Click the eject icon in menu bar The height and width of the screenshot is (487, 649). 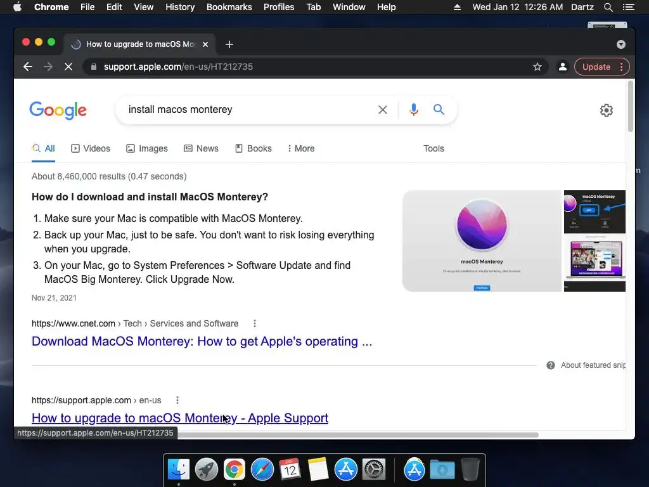point(457,7)
